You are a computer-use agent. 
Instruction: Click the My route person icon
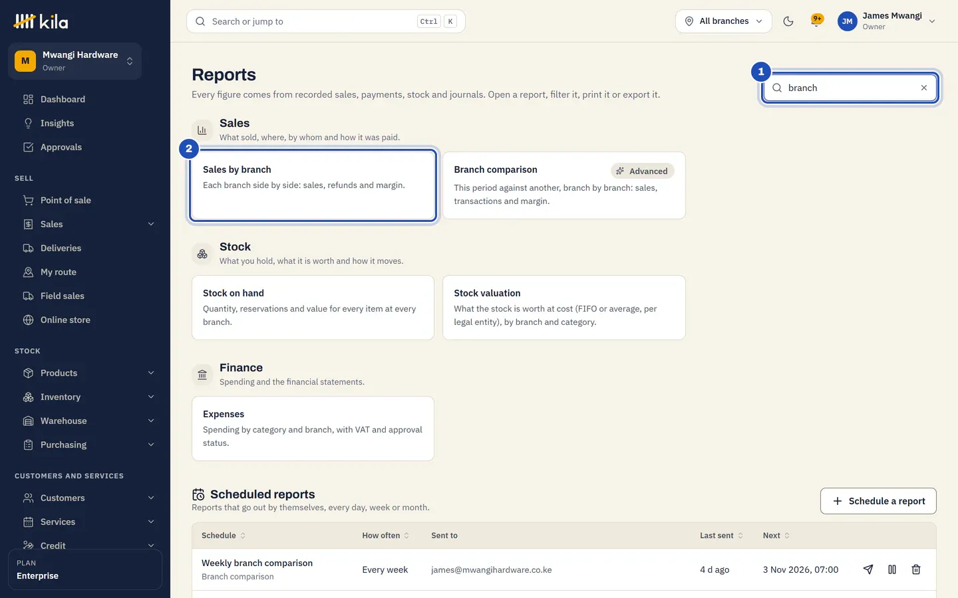click(x=28, y=272)
